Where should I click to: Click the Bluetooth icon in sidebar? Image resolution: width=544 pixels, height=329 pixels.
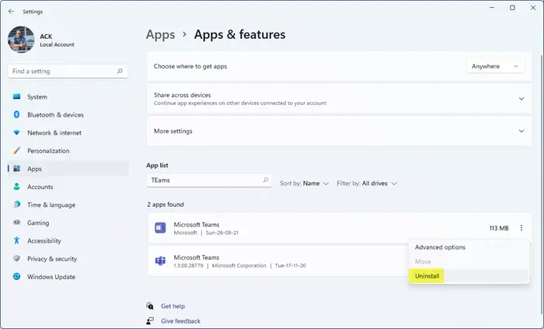tap(16, 114)
